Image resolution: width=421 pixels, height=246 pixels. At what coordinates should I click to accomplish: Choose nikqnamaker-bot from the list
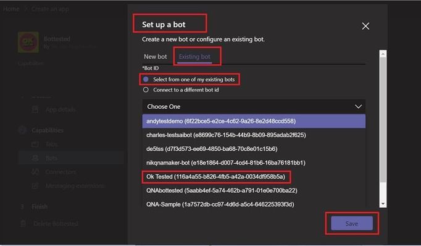tap(254, 163)
